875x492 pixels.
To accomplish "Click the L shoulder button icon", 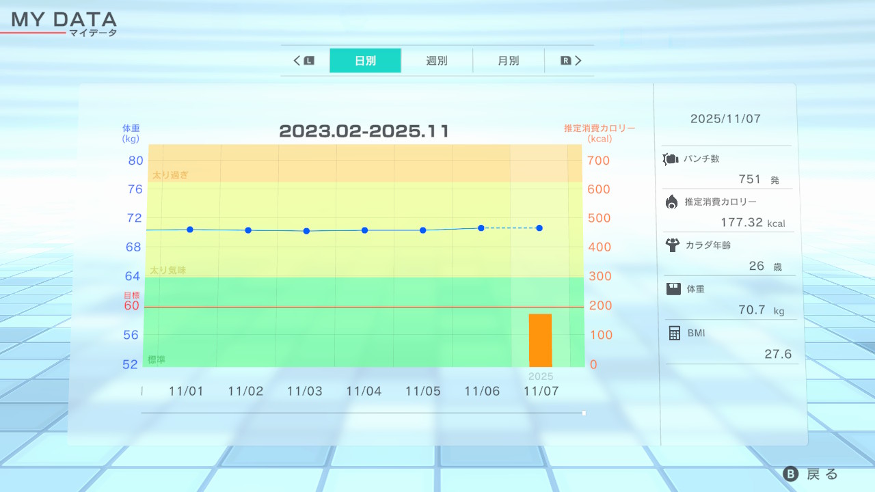I will 309,61.
